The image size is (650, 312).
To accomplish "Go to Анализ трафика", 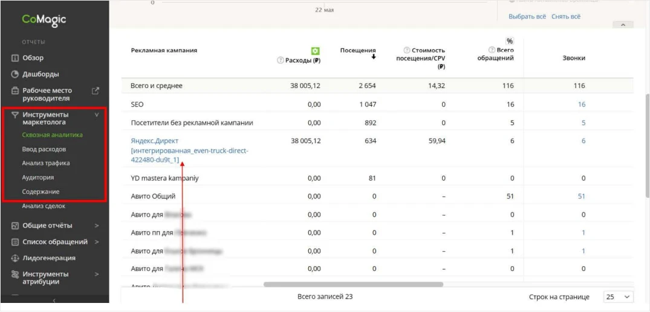I will click(x=46, y=163).
